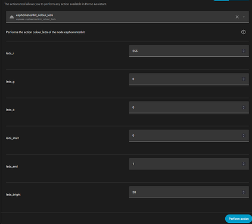Click the esphometestkit_colour_leds action name
This screenshot has width=252, height=224.
tap(35, 15)
